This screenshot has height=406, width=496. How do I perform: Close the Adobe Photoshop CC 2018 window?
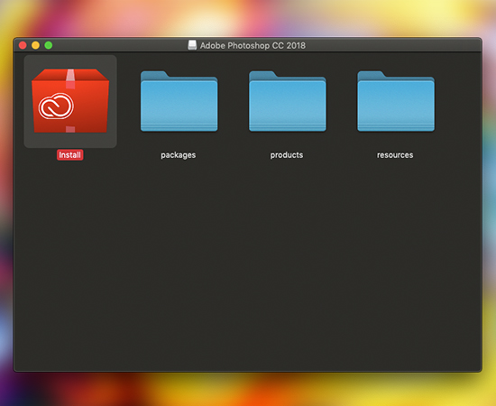click(23, 45)
